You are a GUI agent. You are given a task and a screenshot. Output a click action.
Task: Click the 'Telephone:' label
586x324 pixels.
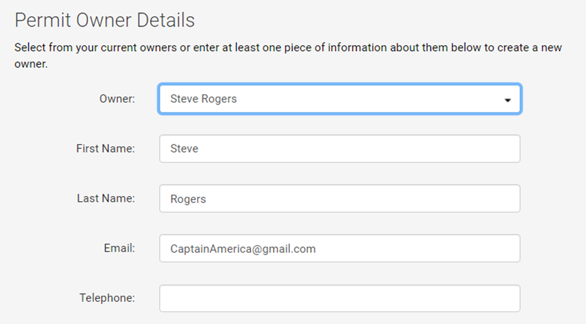pyautogui.click(x=107, y=298)
